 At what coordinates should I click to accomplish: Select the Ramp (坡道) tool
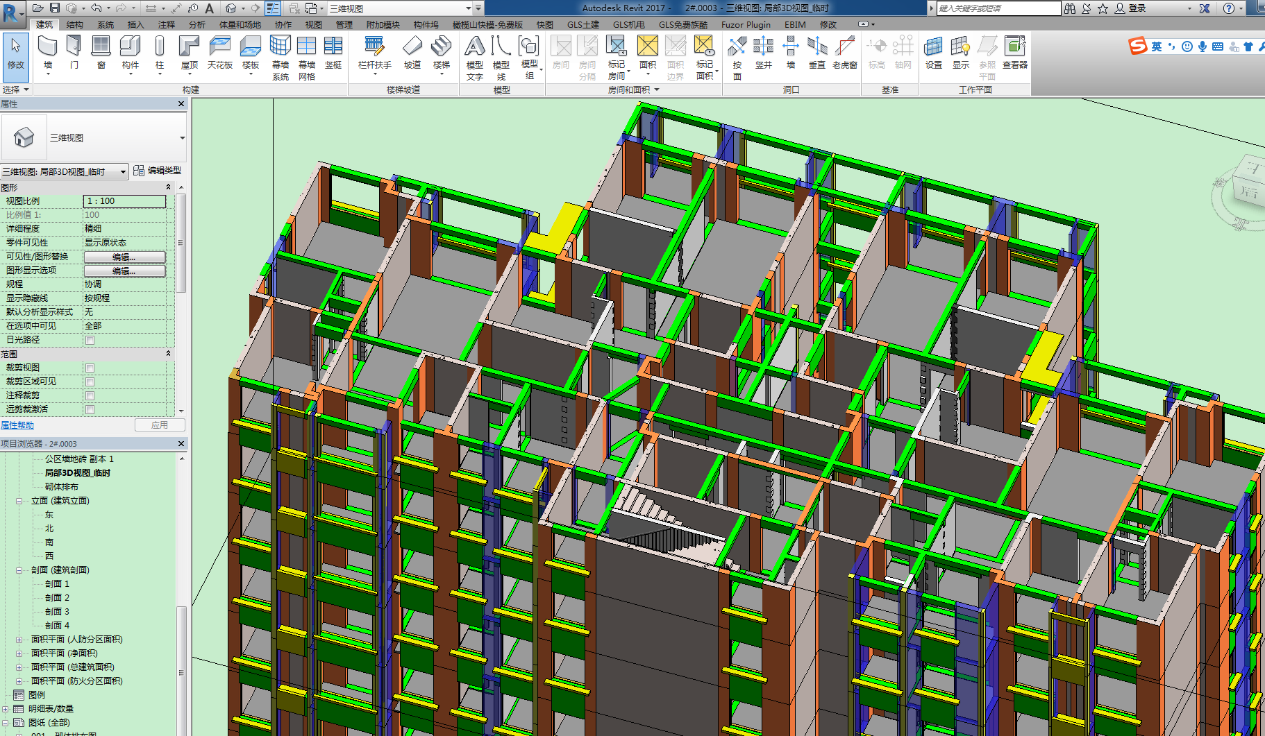pos(412,53)
